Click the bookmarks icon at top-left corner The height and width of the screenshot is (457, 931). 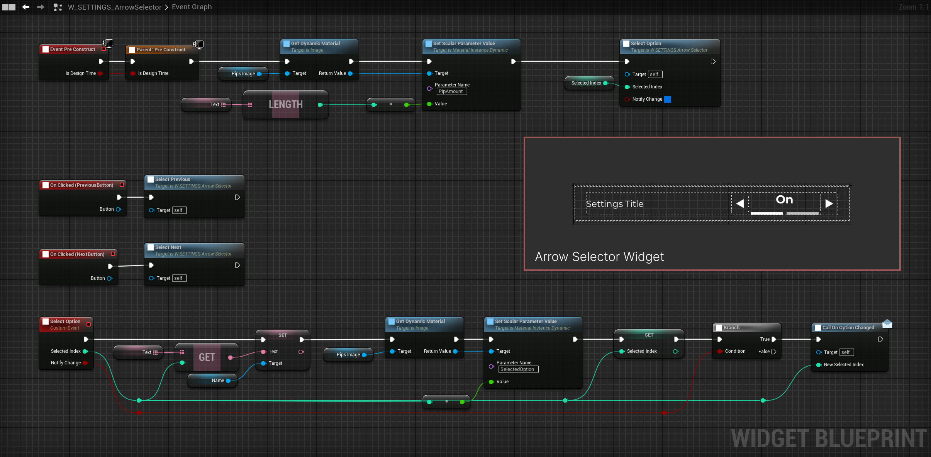(x=9, y=7)
